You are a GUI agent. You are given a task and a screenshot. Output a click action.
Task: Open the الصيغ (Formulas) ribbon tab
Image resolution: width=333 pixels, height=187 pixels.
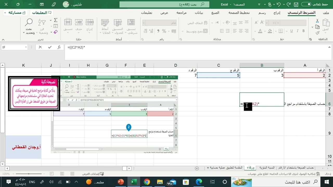point(215,13)
